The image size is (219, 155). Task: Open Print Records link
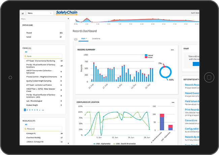click(x=192, y=110)
